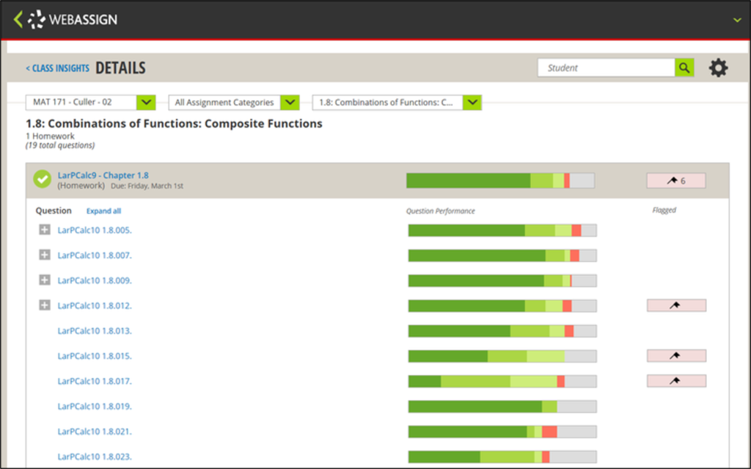Open the settings gear icon
This screenshot has width=751, height=469.
(x=718, y=68)
